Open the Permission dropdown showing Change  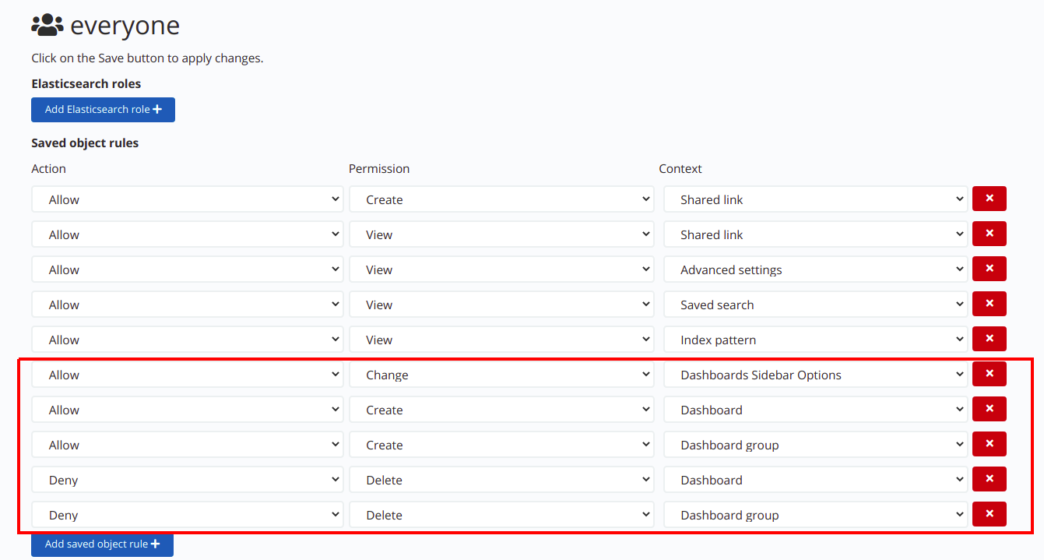coord(501,375)
